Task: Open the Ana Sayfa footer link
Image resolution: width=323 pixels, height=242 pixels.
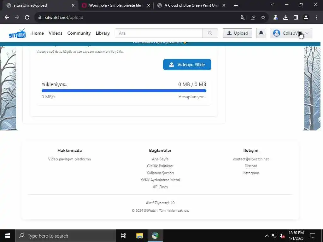Action: click(x=160, y=159)
